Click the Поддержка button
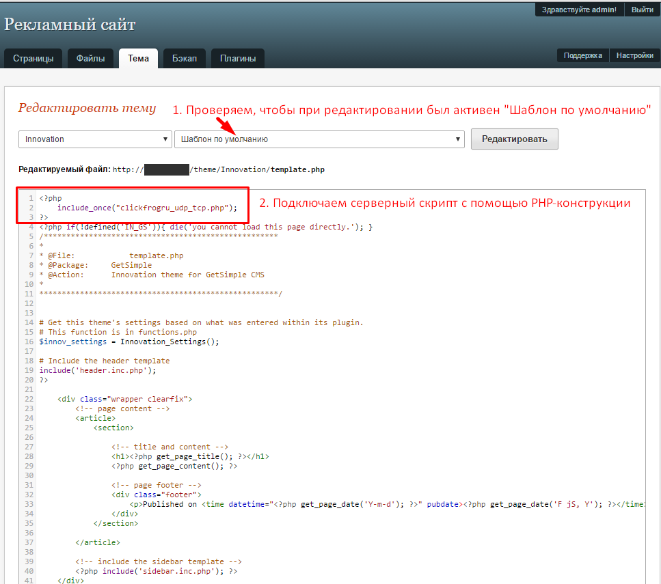Viewport: 661px width, 584px height. tap(583, 55)
